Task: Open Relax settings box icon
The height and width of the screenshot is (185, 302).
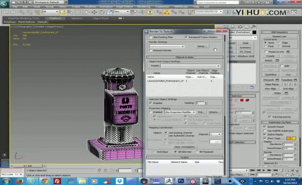Action: coord(286,93)
